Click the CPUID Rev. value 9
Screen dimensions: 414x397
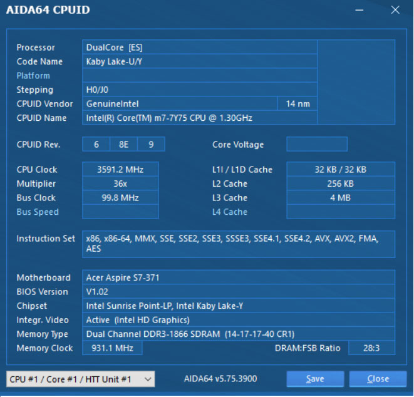tap(151, 144)
